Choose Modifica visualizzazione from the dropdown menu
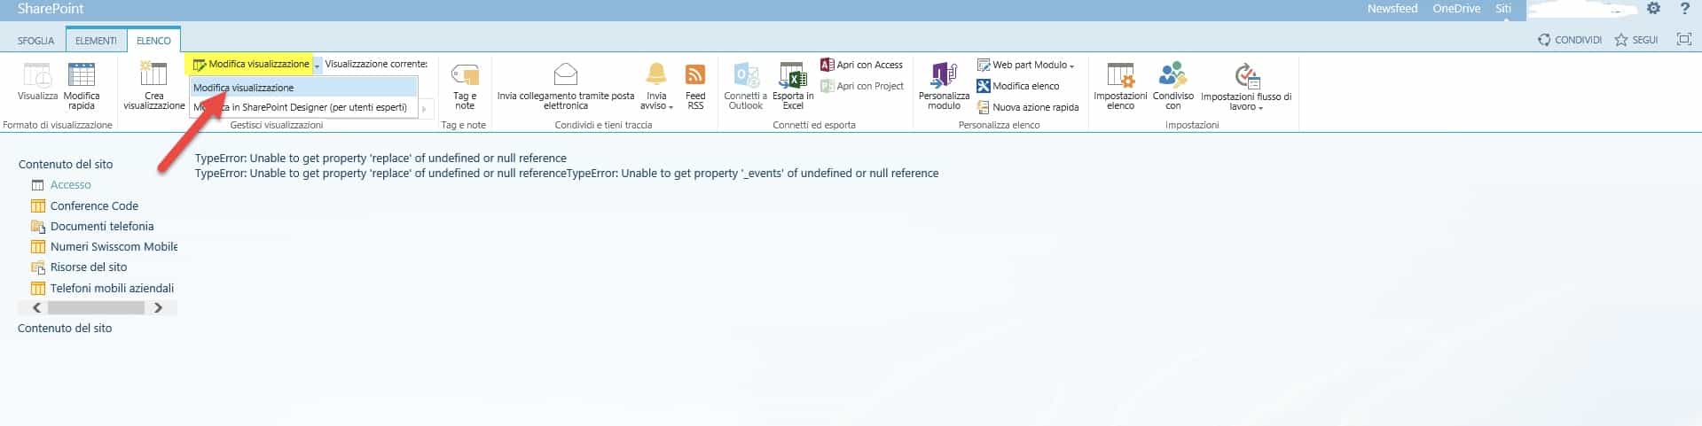 pos(303,88)
